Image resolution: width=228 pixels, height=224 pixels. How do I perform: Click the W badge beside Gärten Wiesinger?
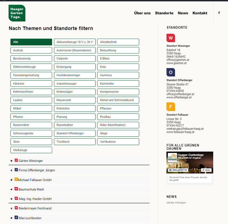(x=16, y=160)
